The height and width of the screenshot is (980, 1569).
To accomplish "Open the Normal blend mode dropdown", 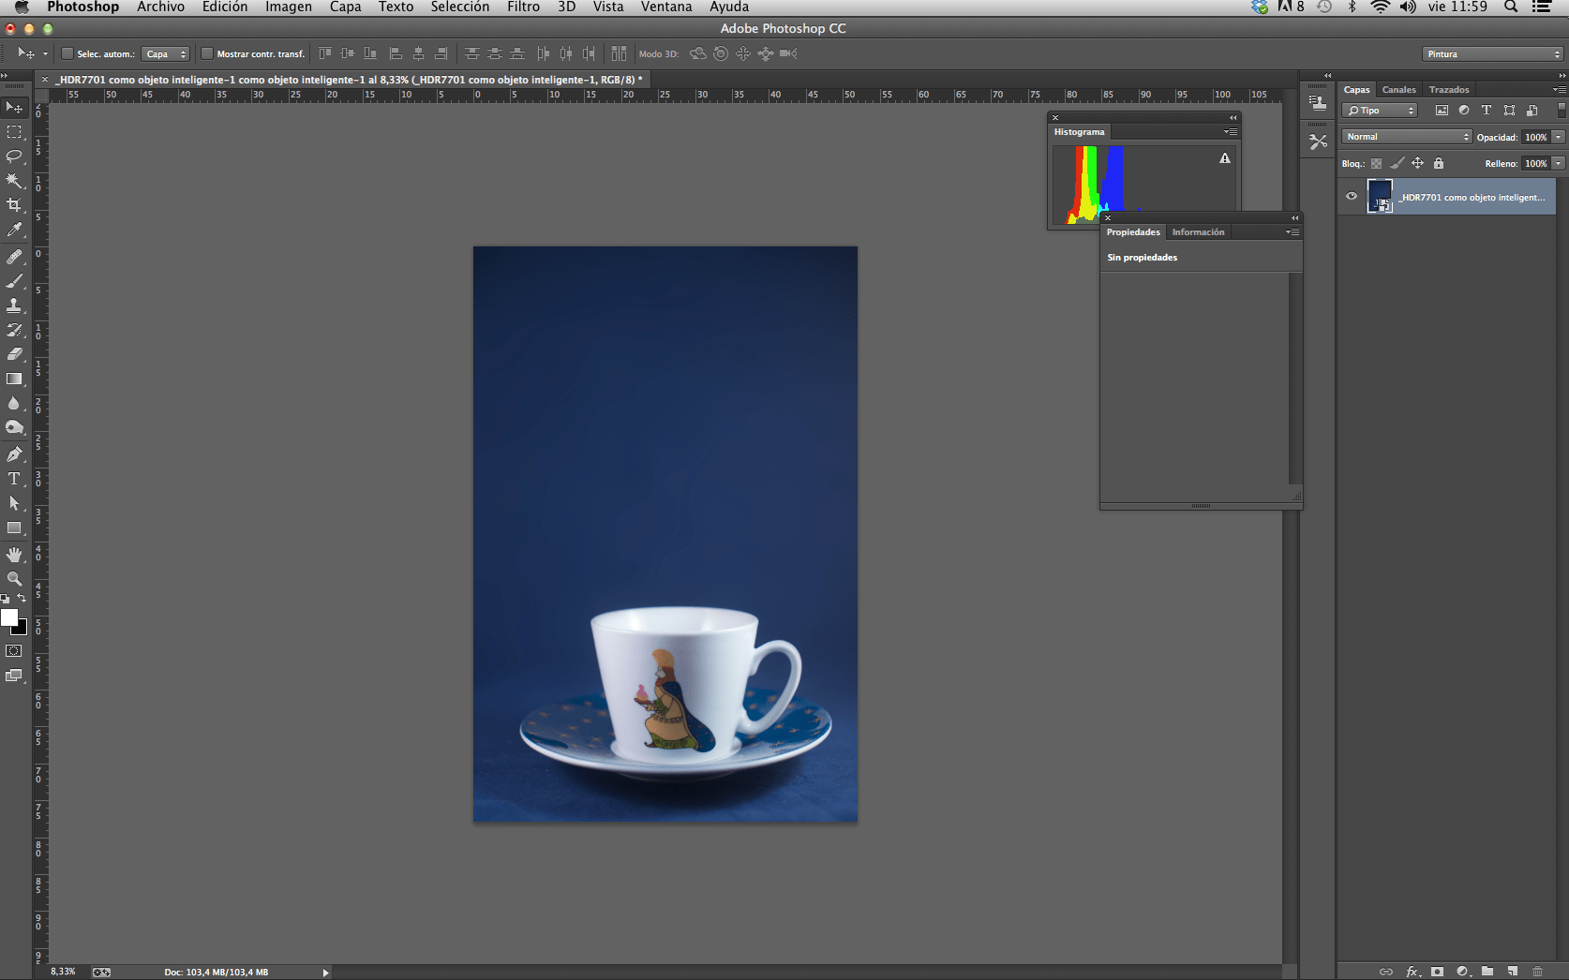I will (x=1407, y=137).
